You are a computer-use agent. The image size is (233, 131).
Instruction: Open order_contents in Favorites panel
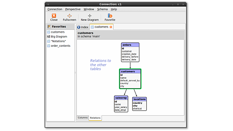(60, 46)
